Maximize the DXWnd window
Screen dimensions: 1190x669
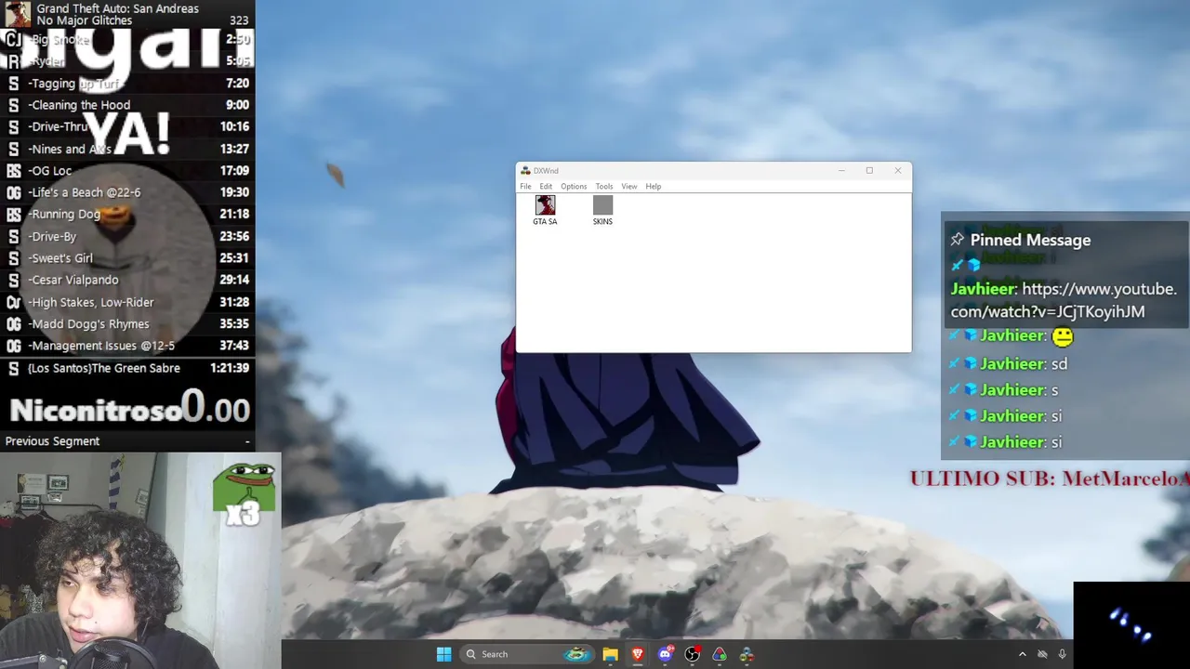tap(869, 171)
